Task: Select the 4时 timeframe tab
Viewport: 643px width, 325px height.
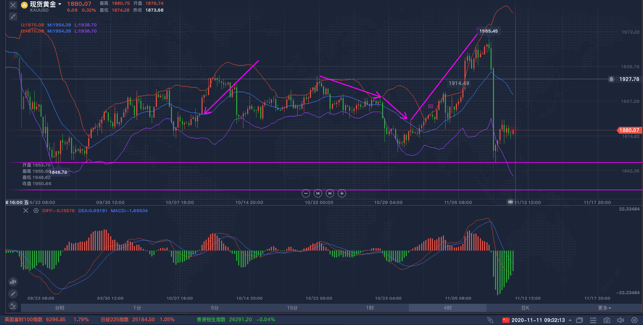Action: 448,308
